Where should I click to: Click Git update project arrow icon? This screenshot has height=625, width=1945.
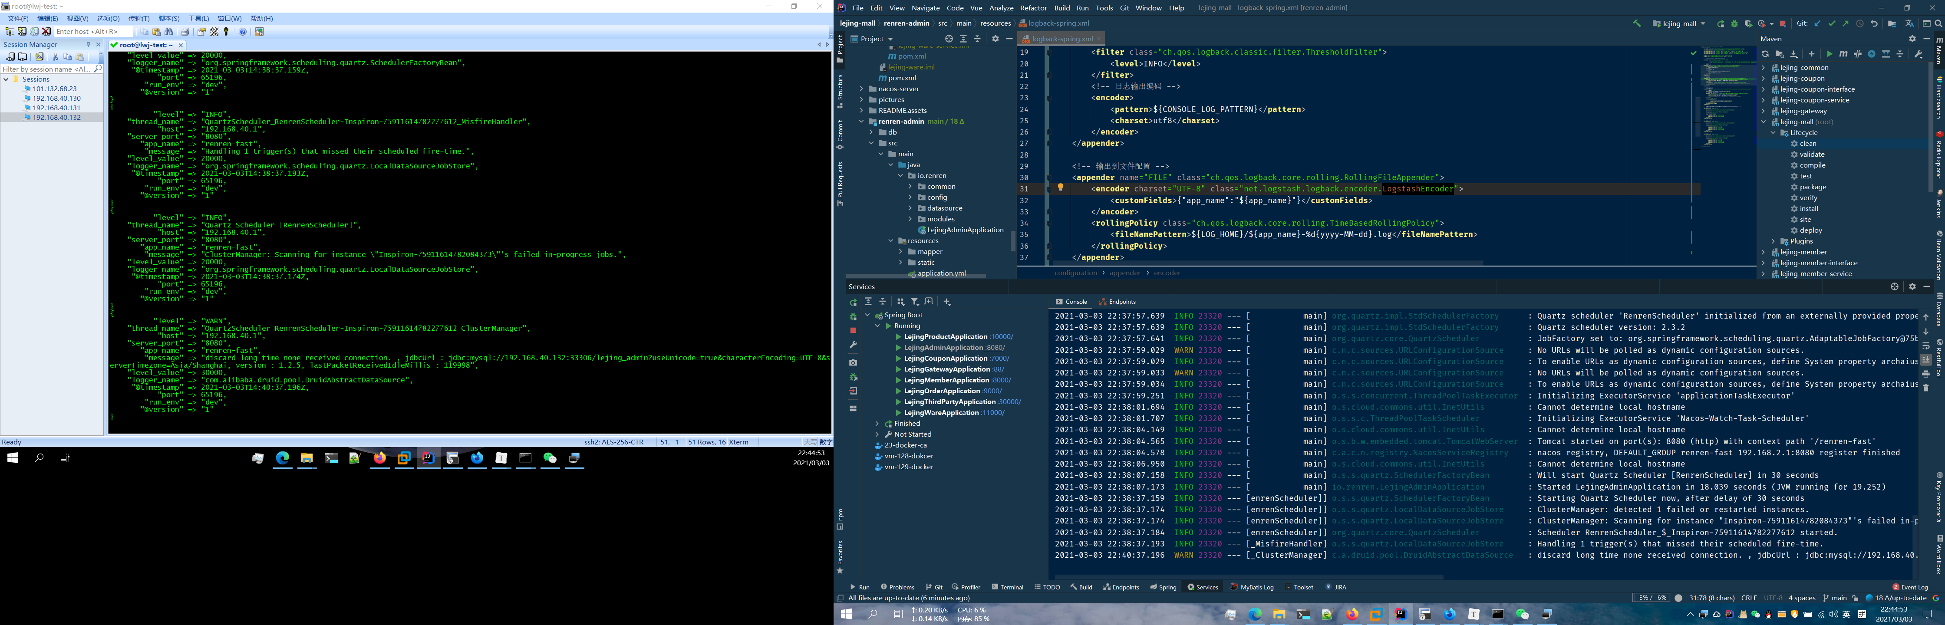pos(1816,23)
